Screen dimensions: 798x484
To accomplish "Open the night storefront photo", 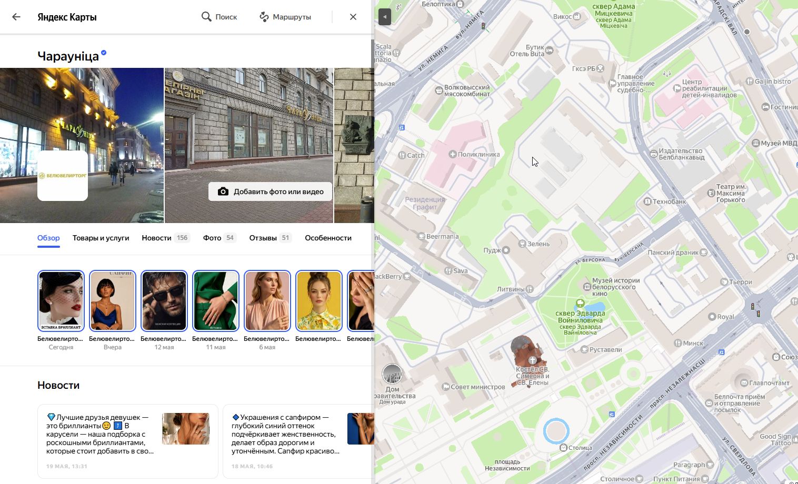I will (82, 145).
